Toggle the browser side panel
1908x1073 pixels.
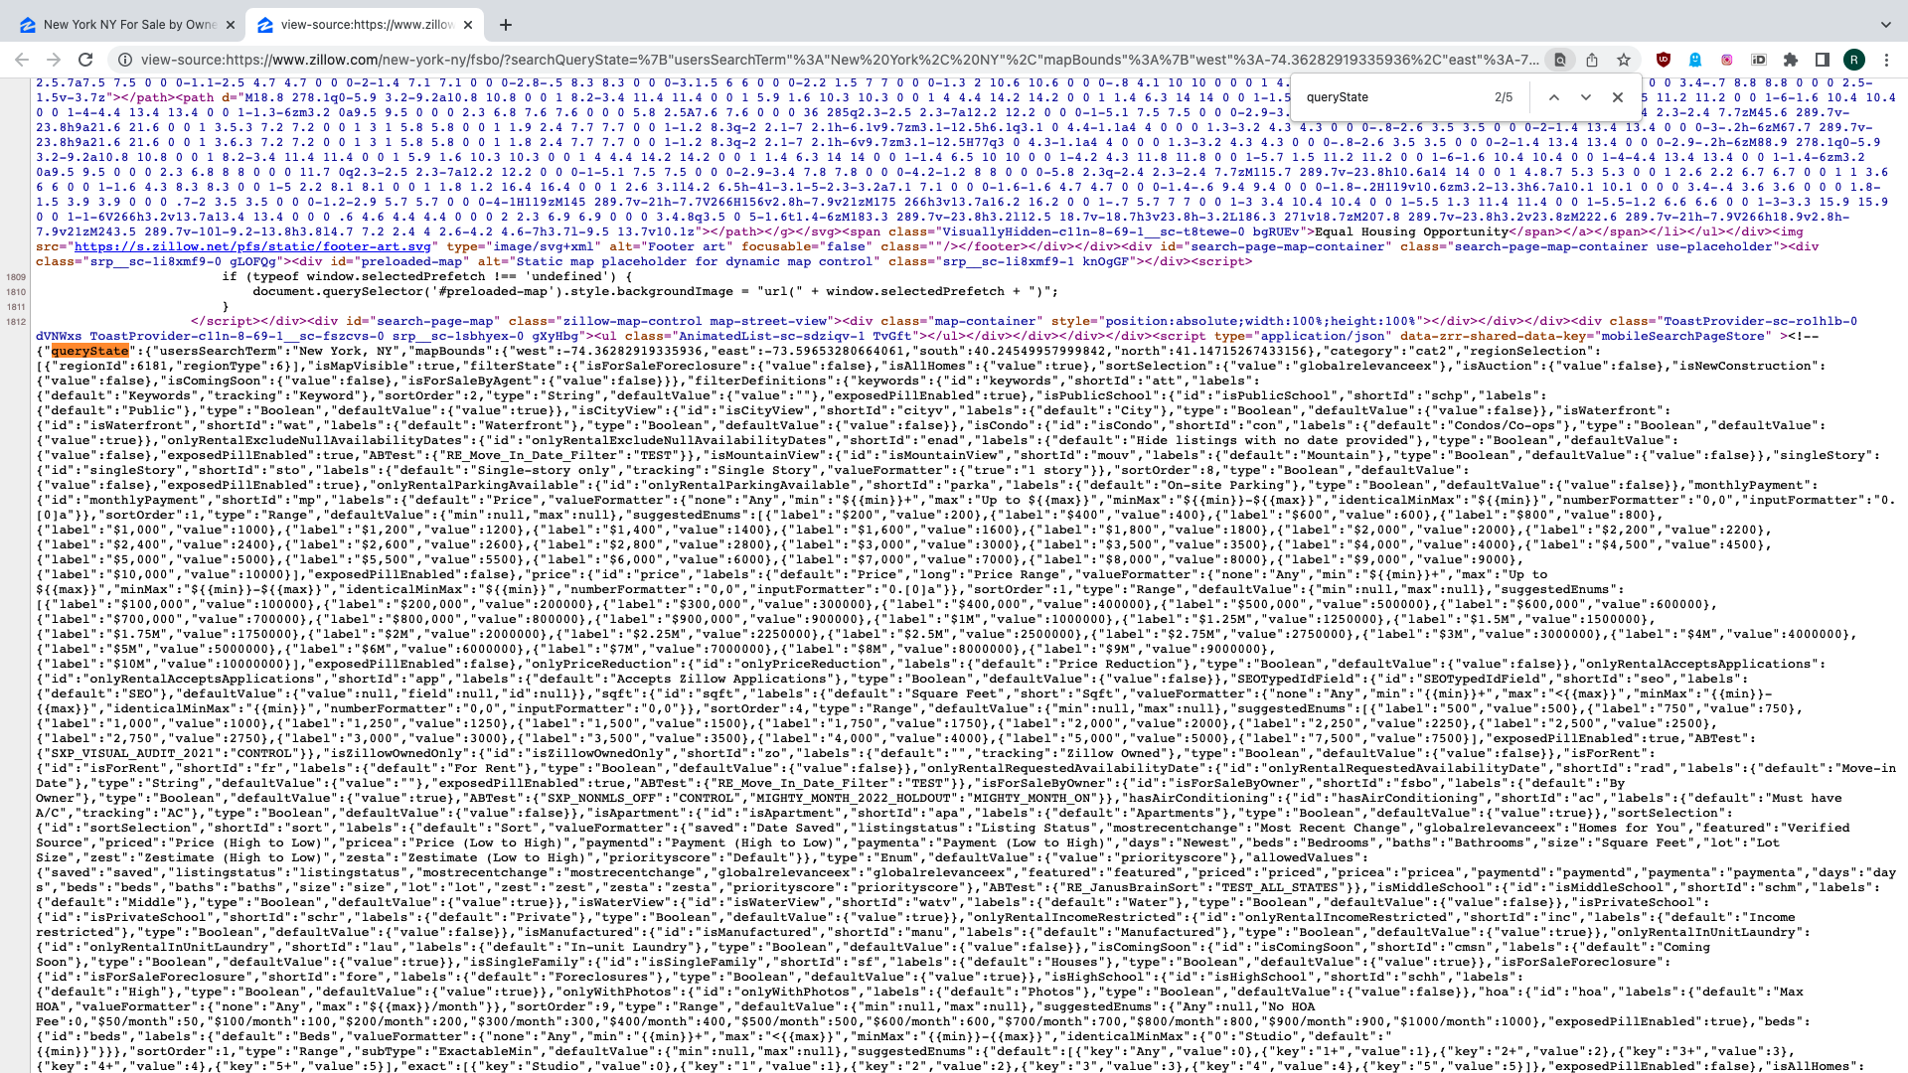pyautogui.click(x=1823, y=60)
